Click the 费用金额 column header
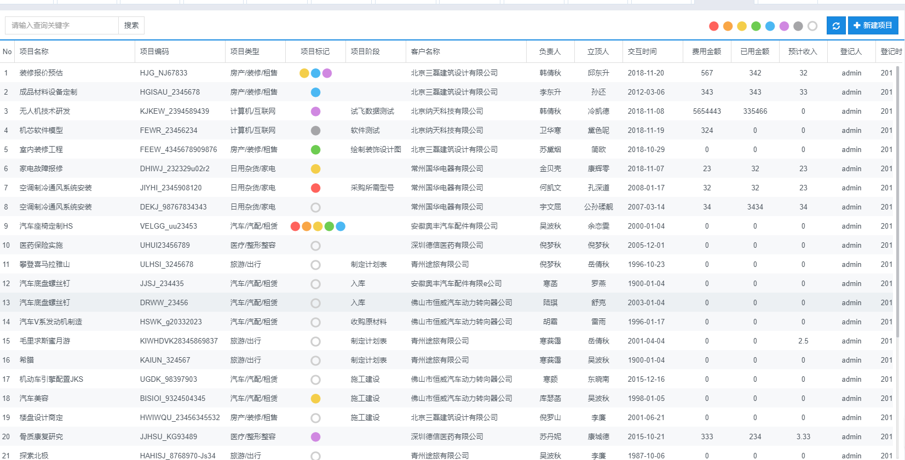This screenshot has width=905, height=460. coord(707,51)
